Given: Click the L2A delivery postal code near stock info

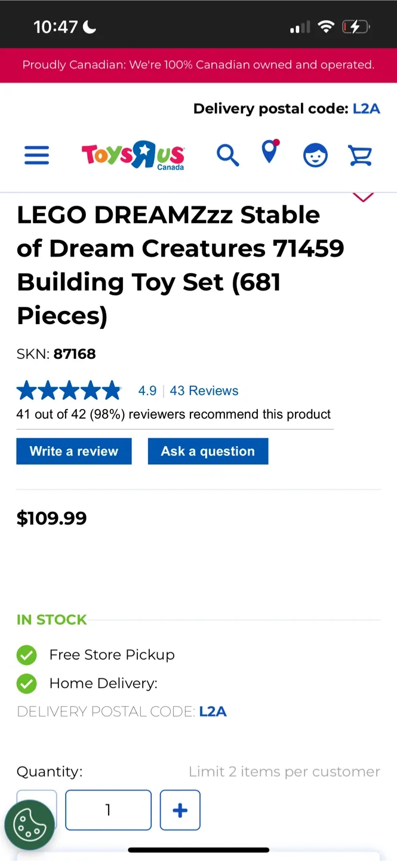Looking at the screenshot, I should pos(213,711).
